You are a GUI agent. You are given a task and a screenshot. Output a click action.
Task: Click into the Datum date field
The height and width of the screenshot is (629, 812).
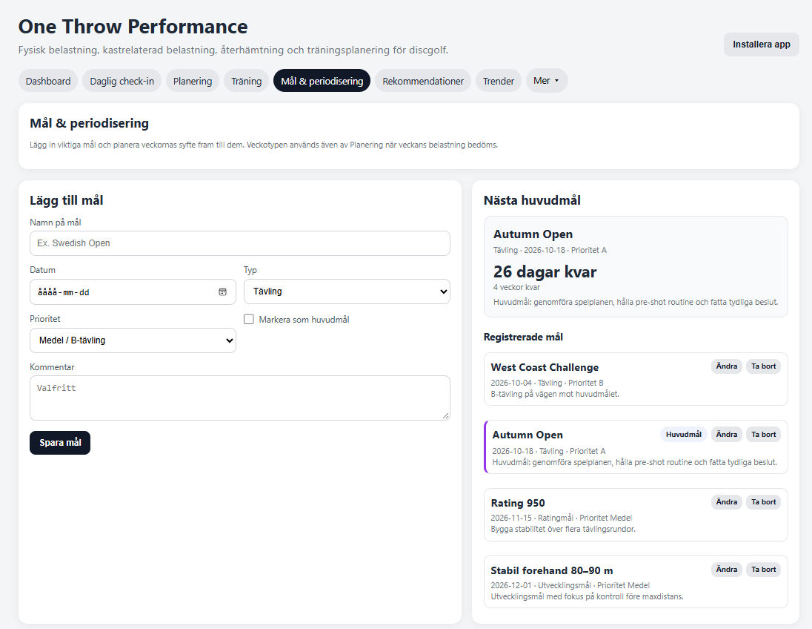point(133,292)
